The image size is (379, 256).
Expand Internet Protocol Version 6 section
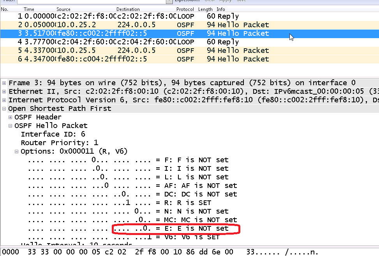click(4, 100)
